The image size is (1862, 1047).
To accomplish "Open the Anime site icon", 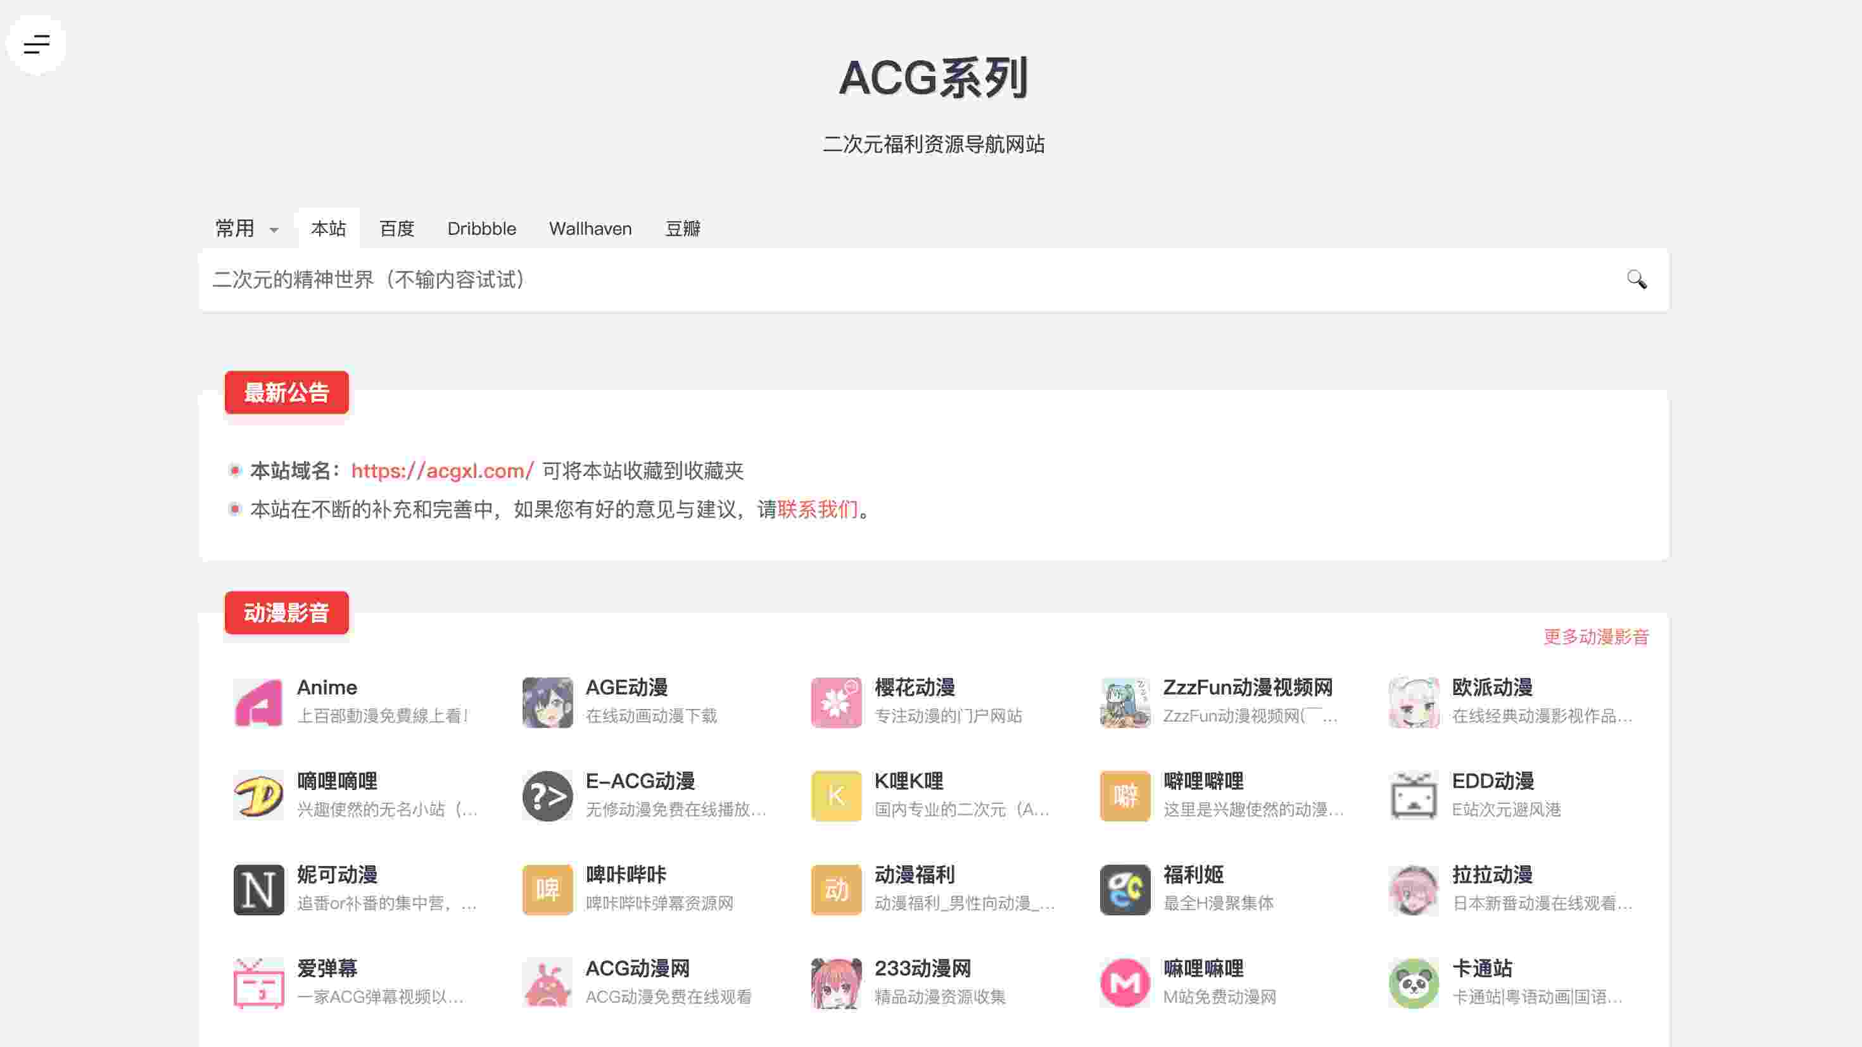I will tap(259, 703).
